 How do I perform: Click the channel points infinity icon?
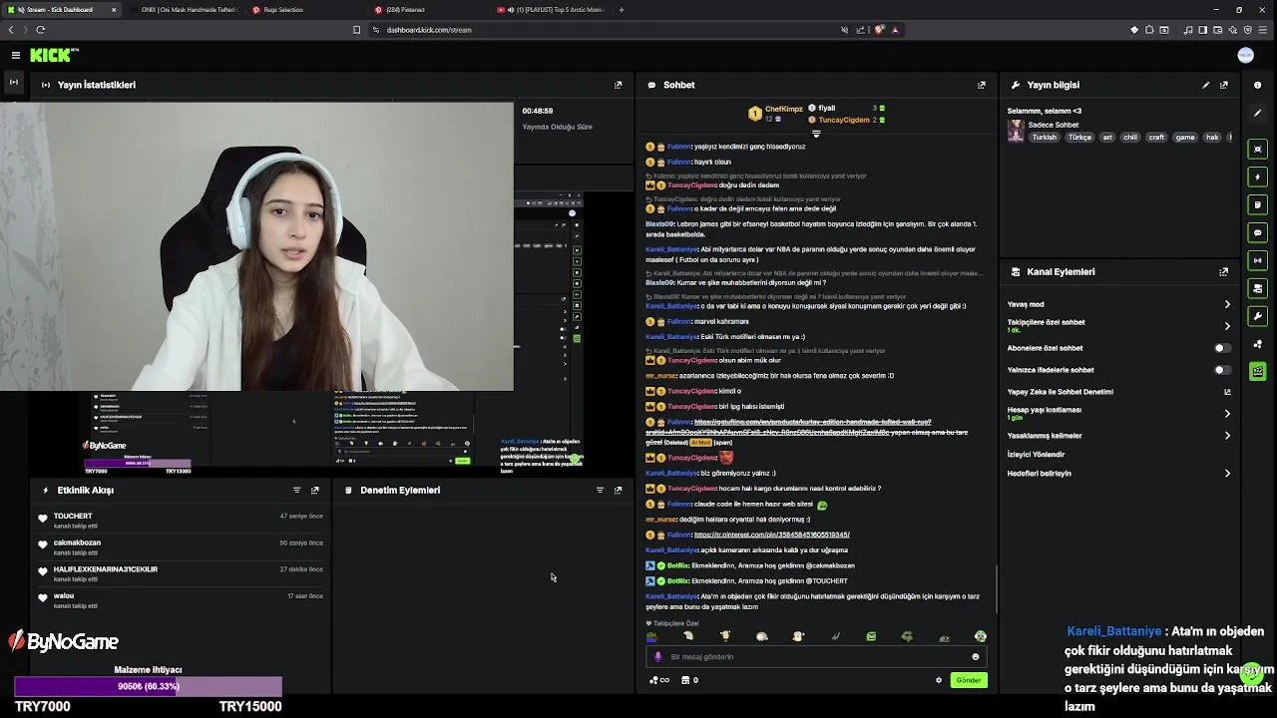[x=659, y=680]
